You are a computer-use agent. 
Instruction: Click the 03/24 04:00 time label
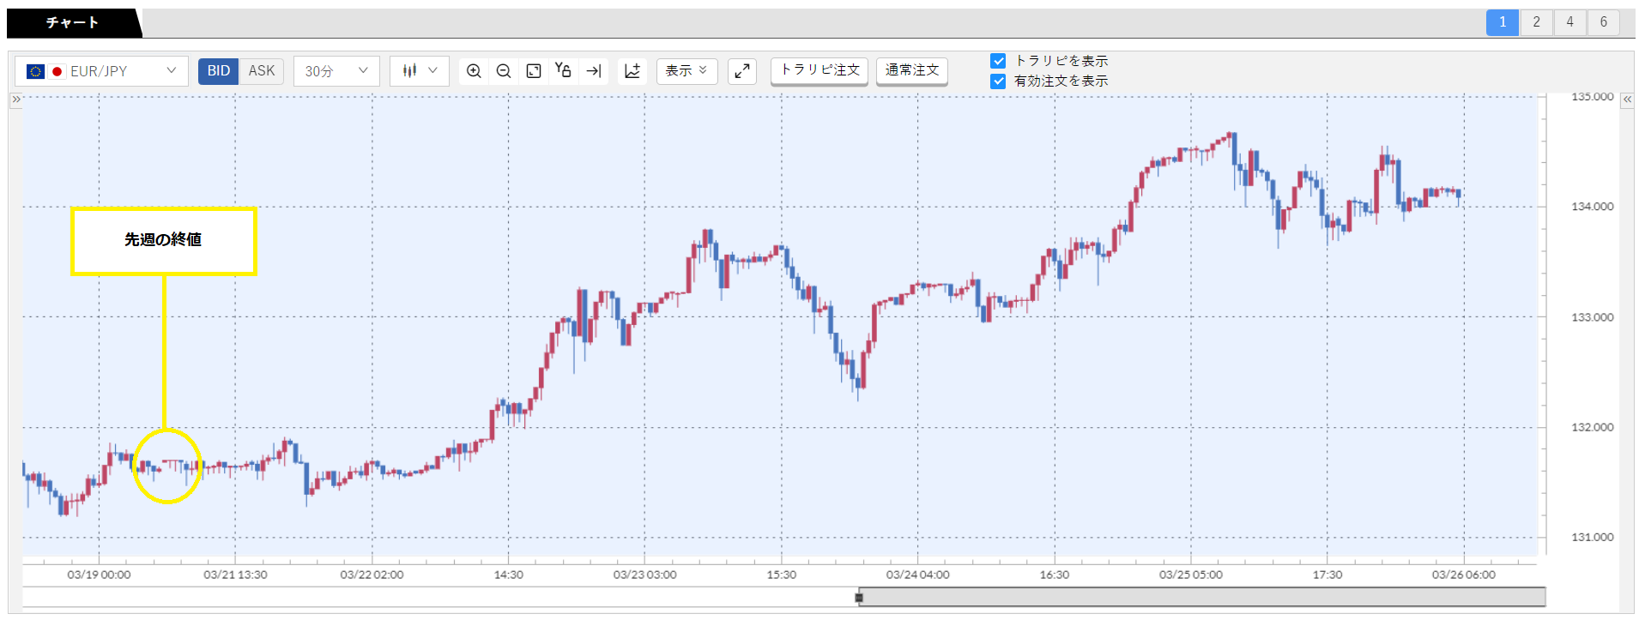917,575
